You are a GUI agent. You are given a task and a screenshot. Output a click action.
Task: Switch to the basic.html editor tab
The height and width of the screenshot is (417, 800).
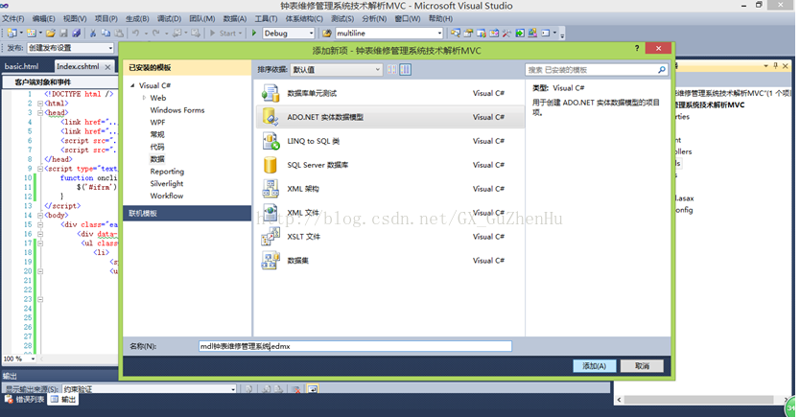pyautogui.click(x=21, y=66)
